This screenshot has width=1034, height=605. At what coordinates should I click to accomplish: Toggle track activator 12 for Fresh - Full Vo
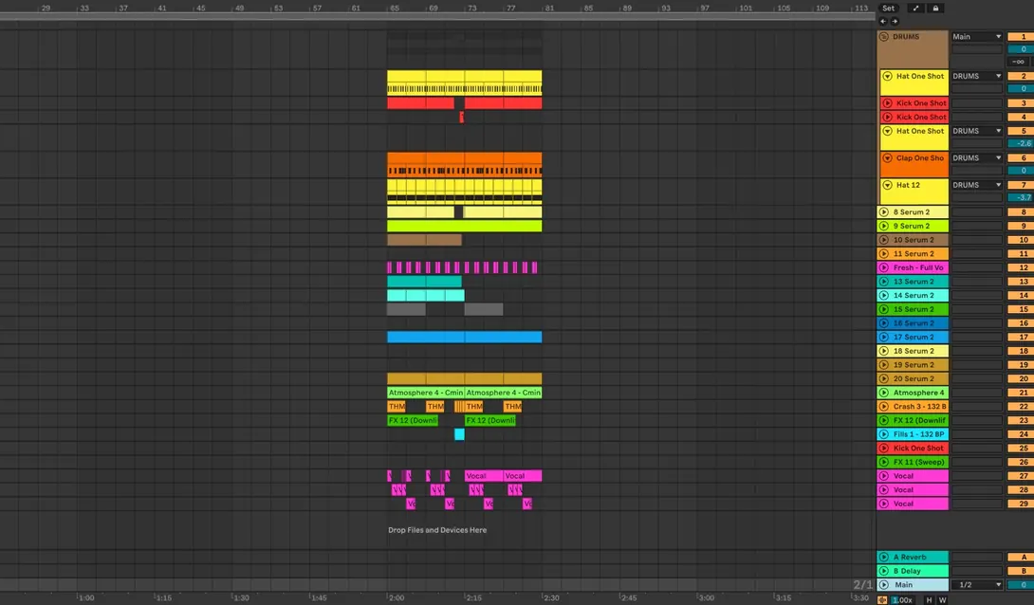click(1022, 267)
